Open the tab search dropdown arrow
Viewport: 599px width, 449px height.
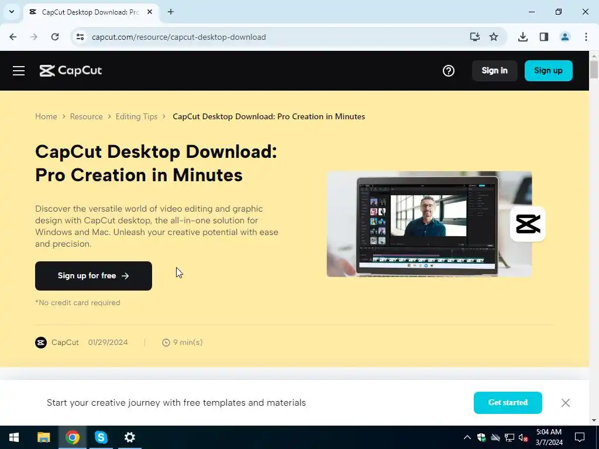pos(12,12)
